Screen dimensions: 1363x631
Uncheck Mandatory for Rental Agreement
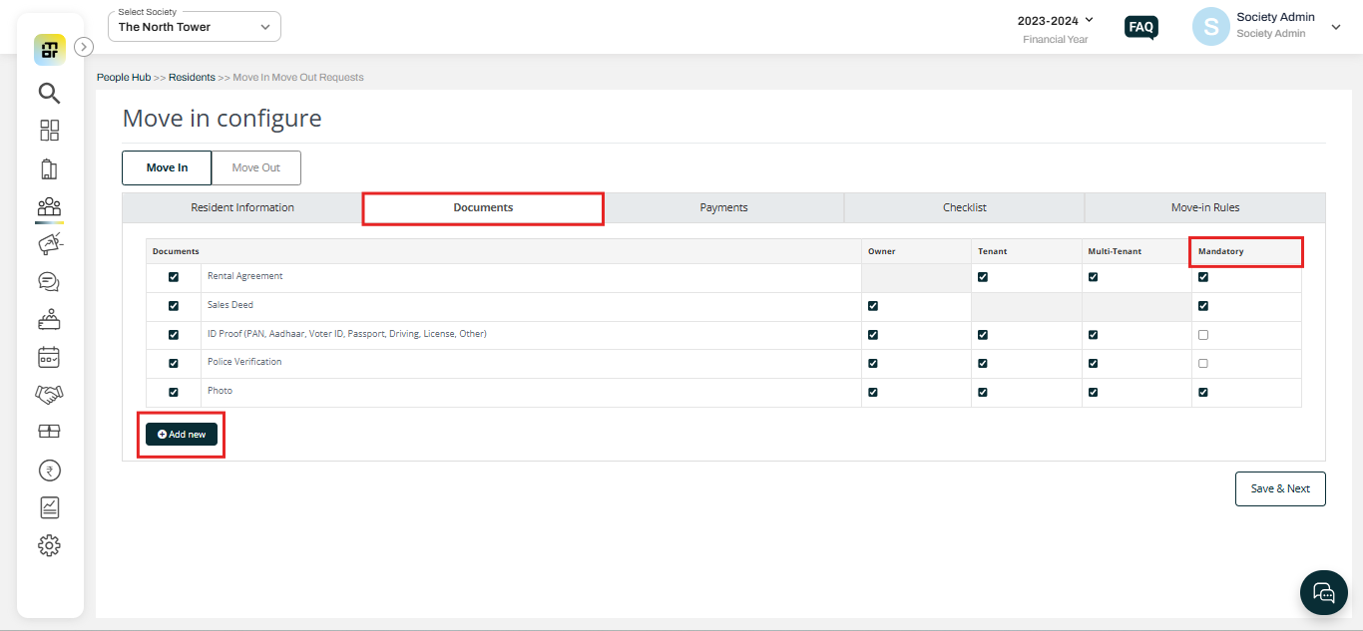pyautogui.click(x=1203, y=276)
